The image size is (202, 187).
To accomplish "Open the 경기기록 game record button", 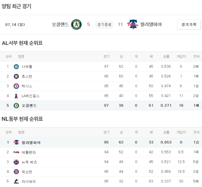I will [189, 25].
